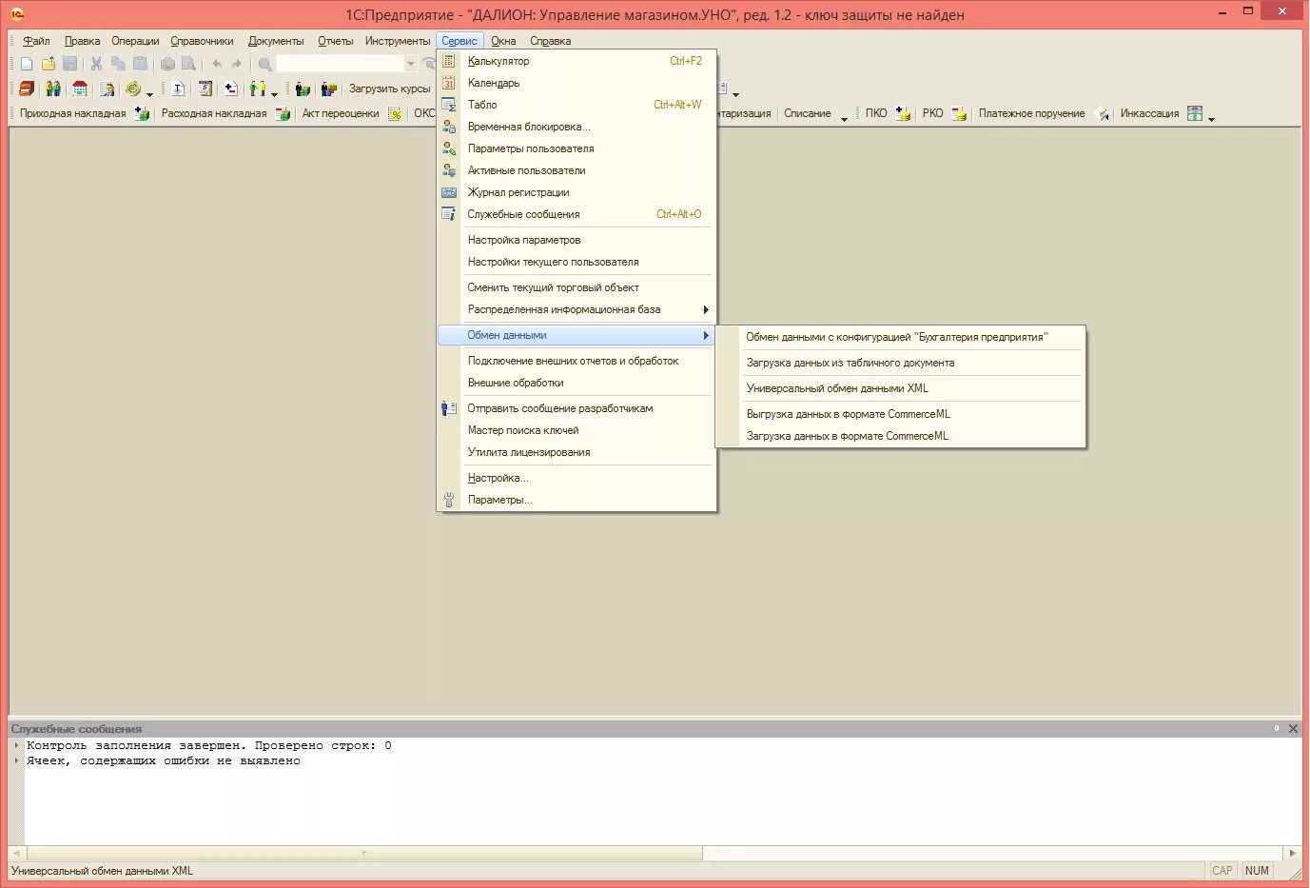Viewport: 1310px width, 888px height.
Task: Click the disabled Save diskette icon
Action: (70, 64)
